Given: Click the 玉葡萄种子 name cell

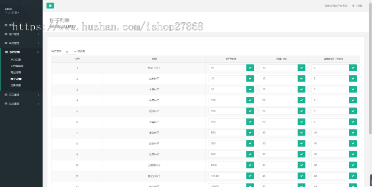Looking at the screenshot, I should [x=154, y=165].
